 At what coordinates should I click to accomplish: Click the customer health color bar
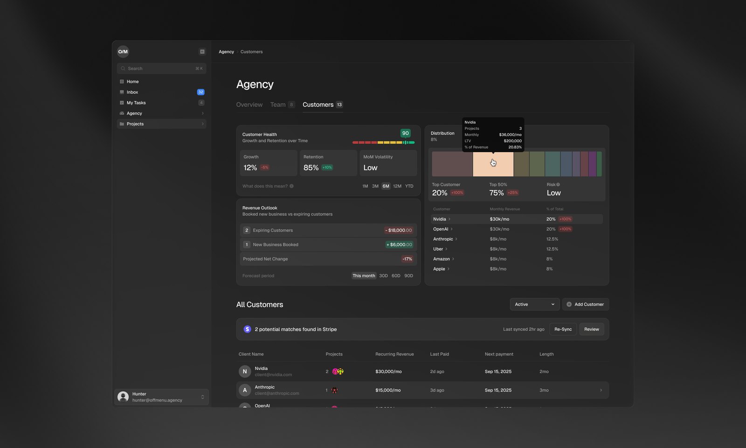pyautogui.click(x=383, y=142)
